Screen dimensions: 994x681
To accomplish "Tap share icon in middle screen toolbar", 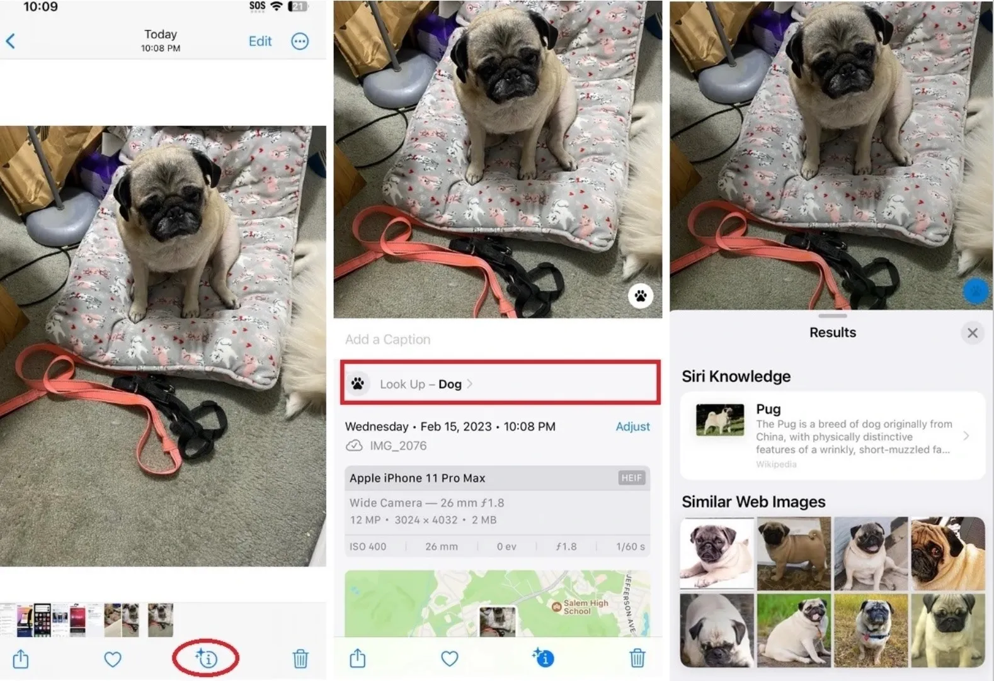I will (x=358, y=658).
